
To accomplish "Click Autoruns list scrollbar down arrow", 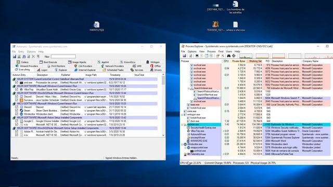I will (163, 135).
